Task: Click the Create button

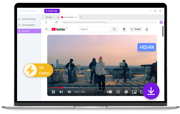Action: click(x=136, y=29)
